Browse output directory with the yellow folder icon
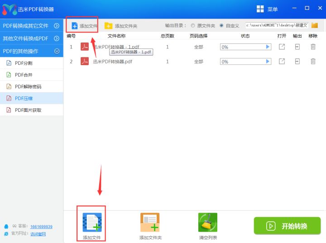This screenshot has height=243, width=326. tap(315, 26)
